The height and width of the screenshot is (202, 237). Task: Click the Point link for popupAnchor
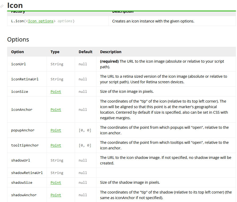[x=56, y=130]
